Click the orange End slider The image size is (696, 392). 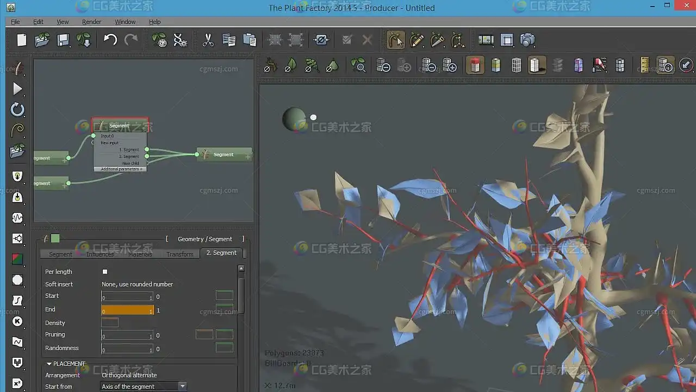127,310
